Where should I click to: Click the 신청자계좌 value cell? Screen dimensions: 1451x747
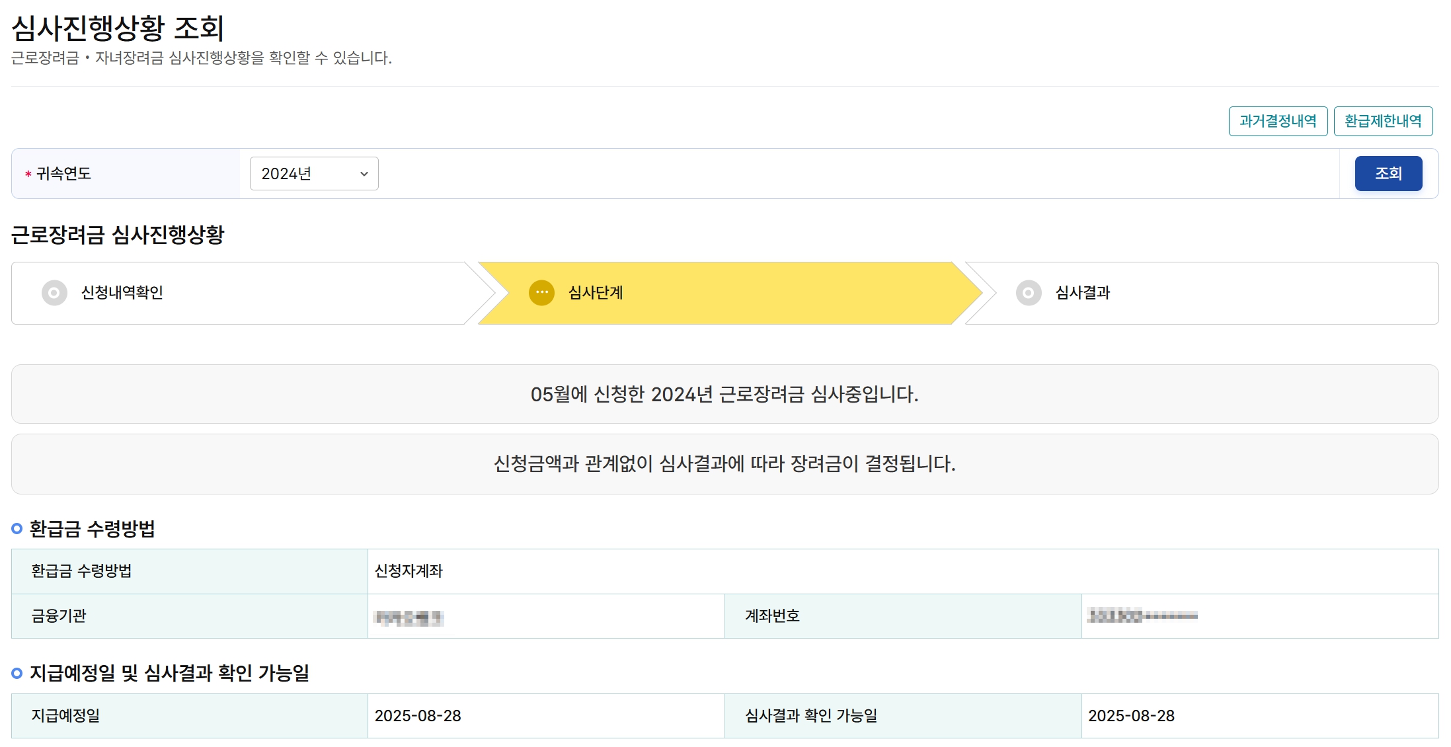pyautogui.click(x=409, y=571)
